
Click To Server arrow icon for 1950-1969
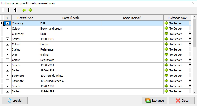(x=166, y=70)
